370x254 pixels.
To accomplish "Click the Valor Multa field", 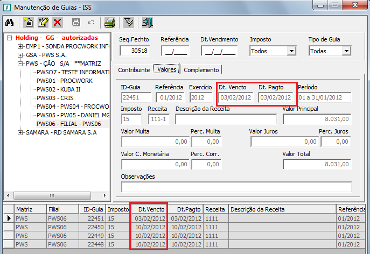I will tap(155, 142).
